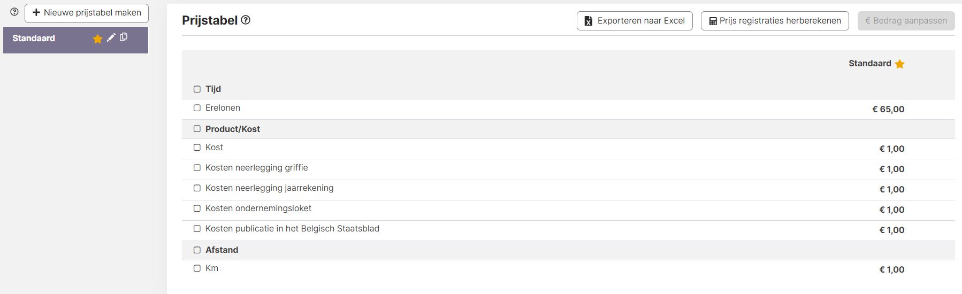Viewport: 962px width, 294px height.
Task: Select all items under Tijd group
Action: pos(197,89)
